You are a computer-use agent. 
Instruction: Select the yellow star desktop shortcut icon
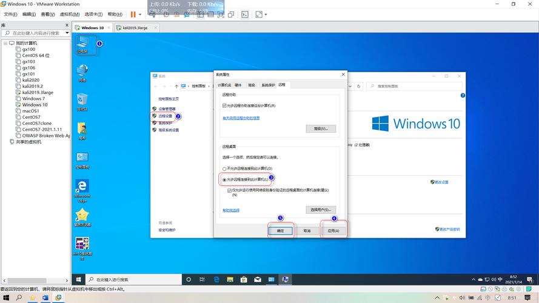[x=82, y=218]
